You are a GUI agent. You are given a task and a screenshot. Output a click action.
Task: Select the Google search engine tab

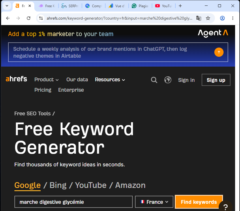(x=27, y=185)
